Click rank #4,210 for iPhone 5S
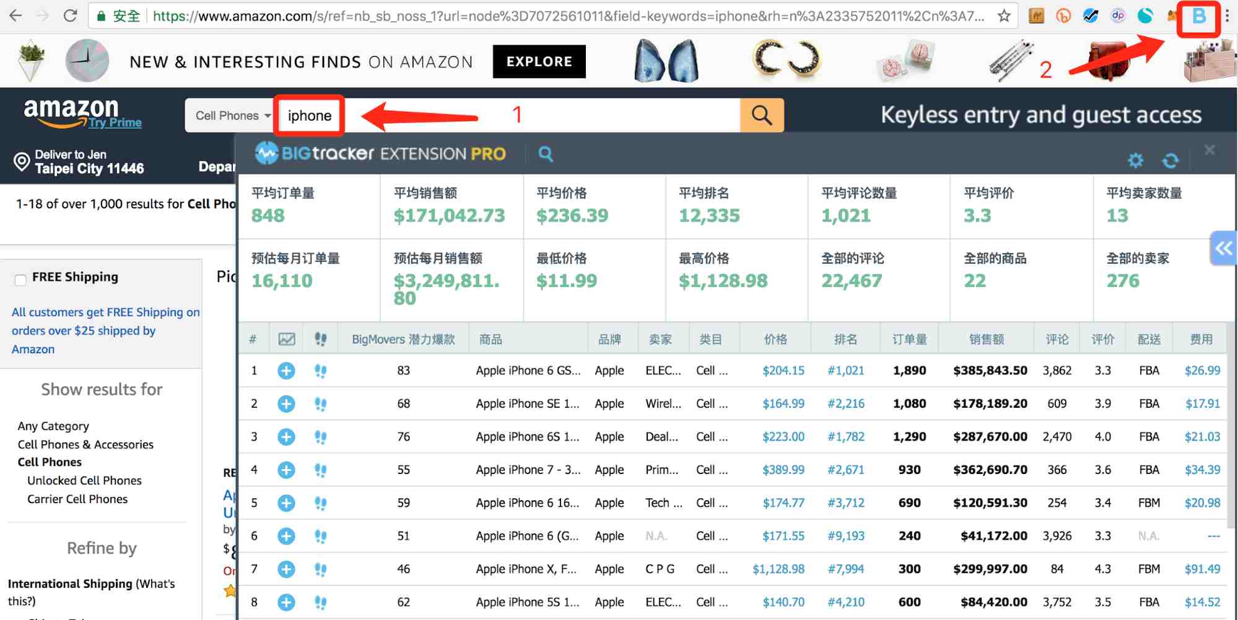The width and height of the screenshot is (1238, 620). (x=846, y=602)
